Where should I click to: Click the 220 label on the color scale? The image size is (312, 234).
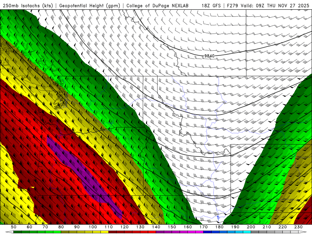pyautogui.click(x=282, y=227)
